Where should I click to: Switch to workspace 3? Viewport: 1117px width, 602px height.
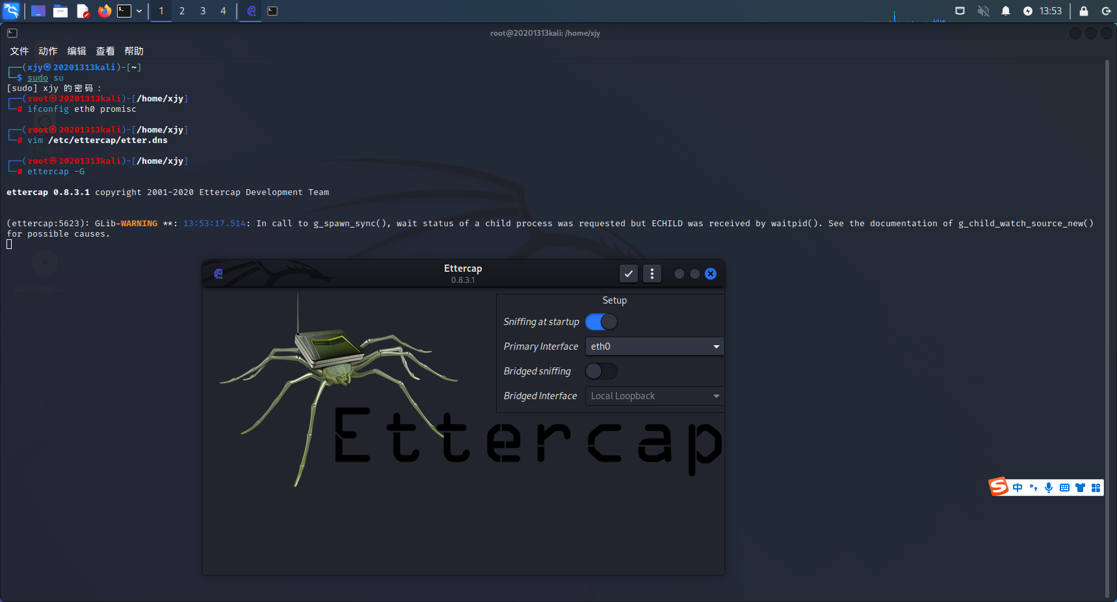(x=203, y=11)
